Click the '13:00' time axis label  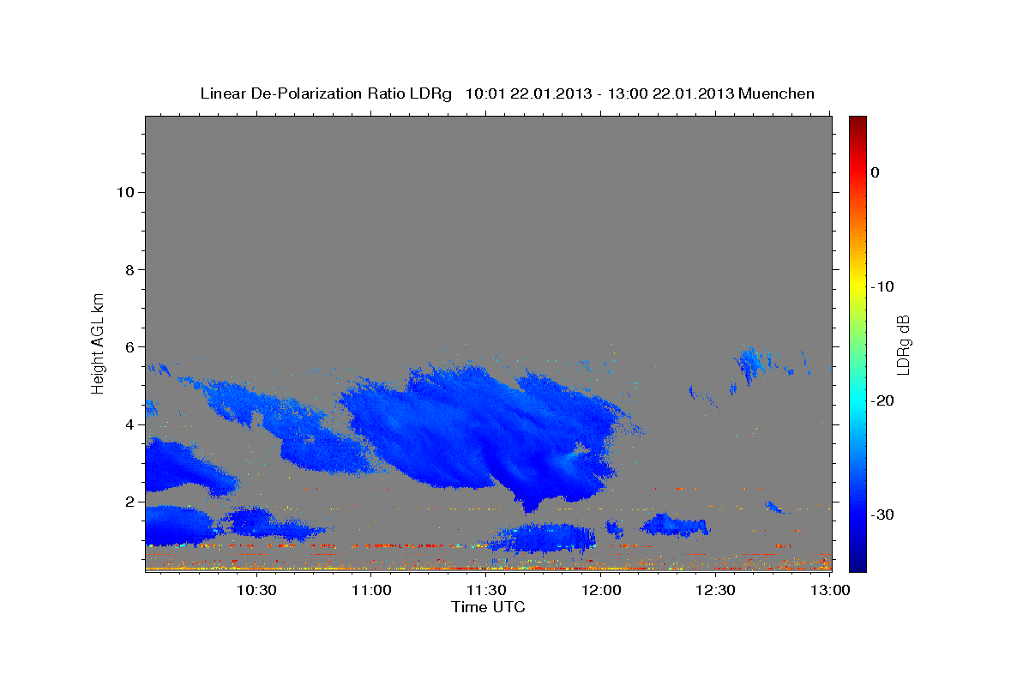(x=831, y=590)
